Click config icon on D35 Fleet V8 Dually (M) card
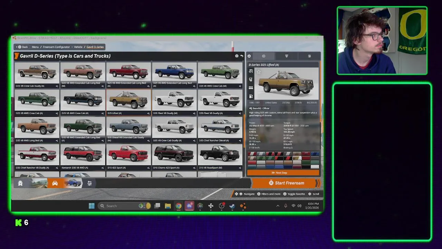The image size is (442, 249). pyautogui.click(x=194, y=113)
